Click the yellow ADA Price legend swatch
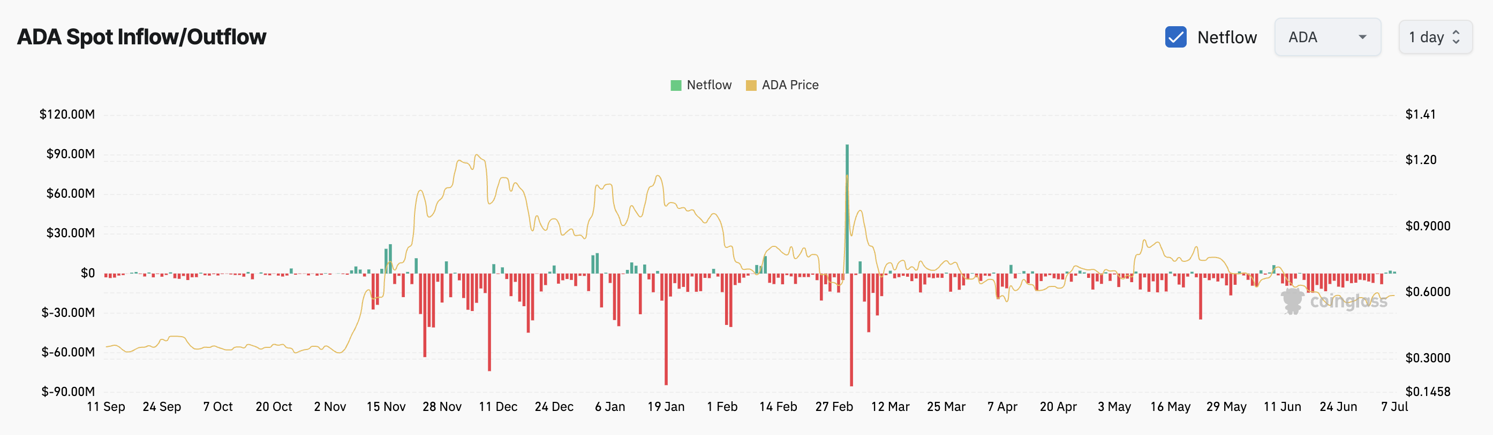 (x=751, y=86)
